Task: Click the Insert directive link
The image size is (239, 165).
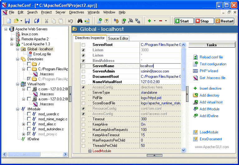Action: click(211, 88)
